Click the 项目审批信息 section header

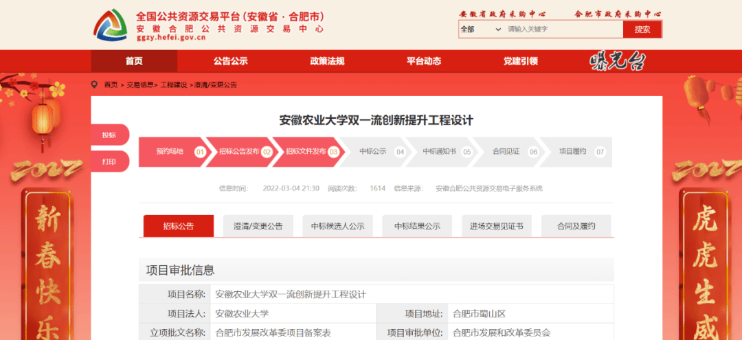[376, 270]
